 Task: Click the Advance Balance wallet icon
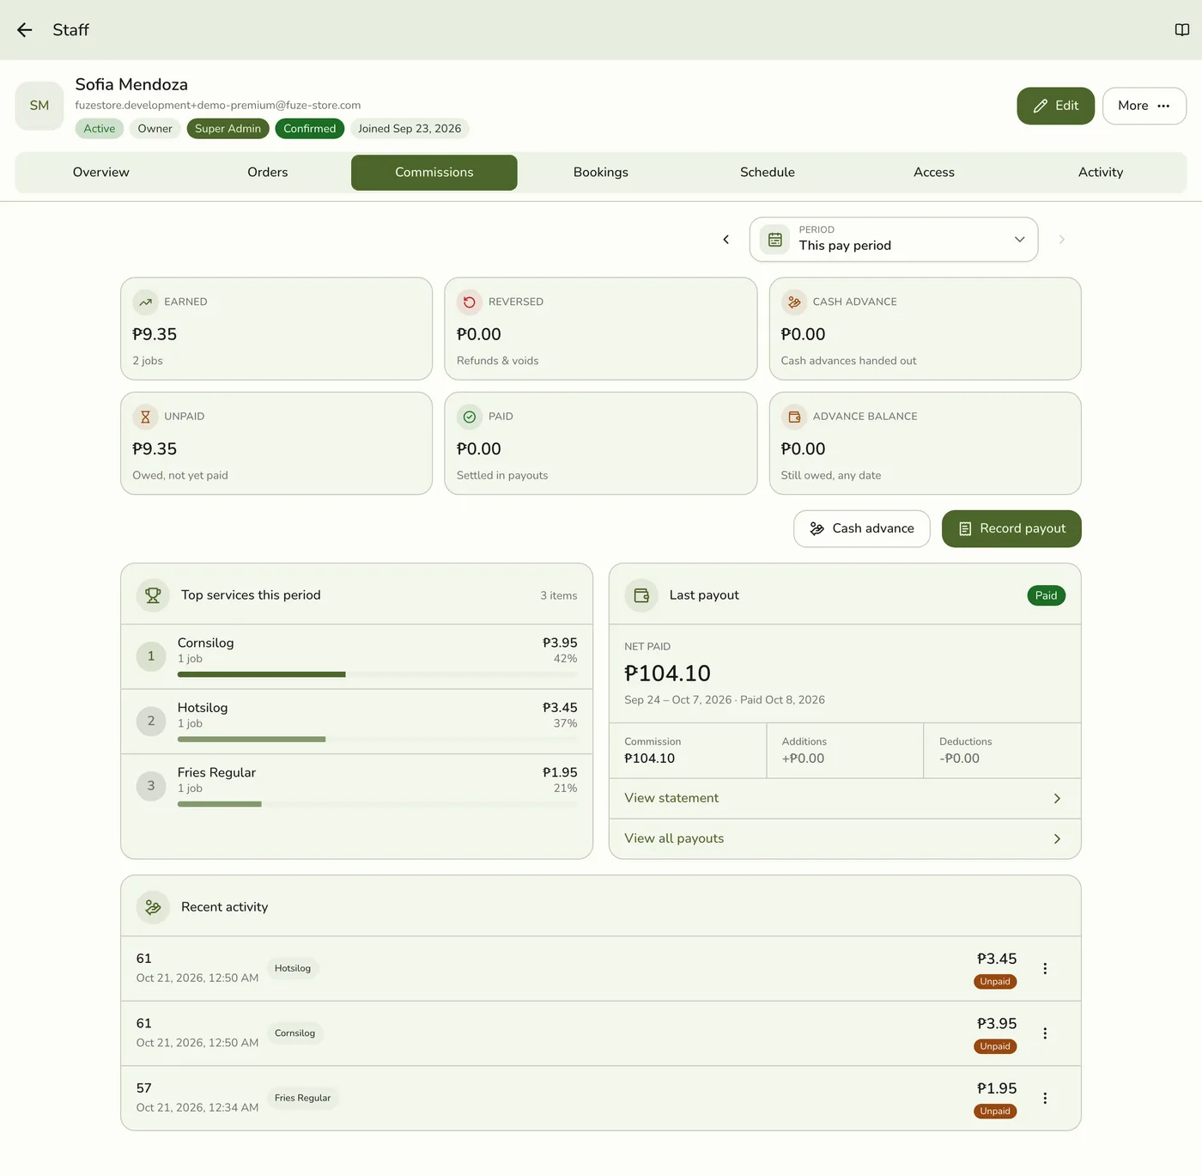(x=794, y=417)
